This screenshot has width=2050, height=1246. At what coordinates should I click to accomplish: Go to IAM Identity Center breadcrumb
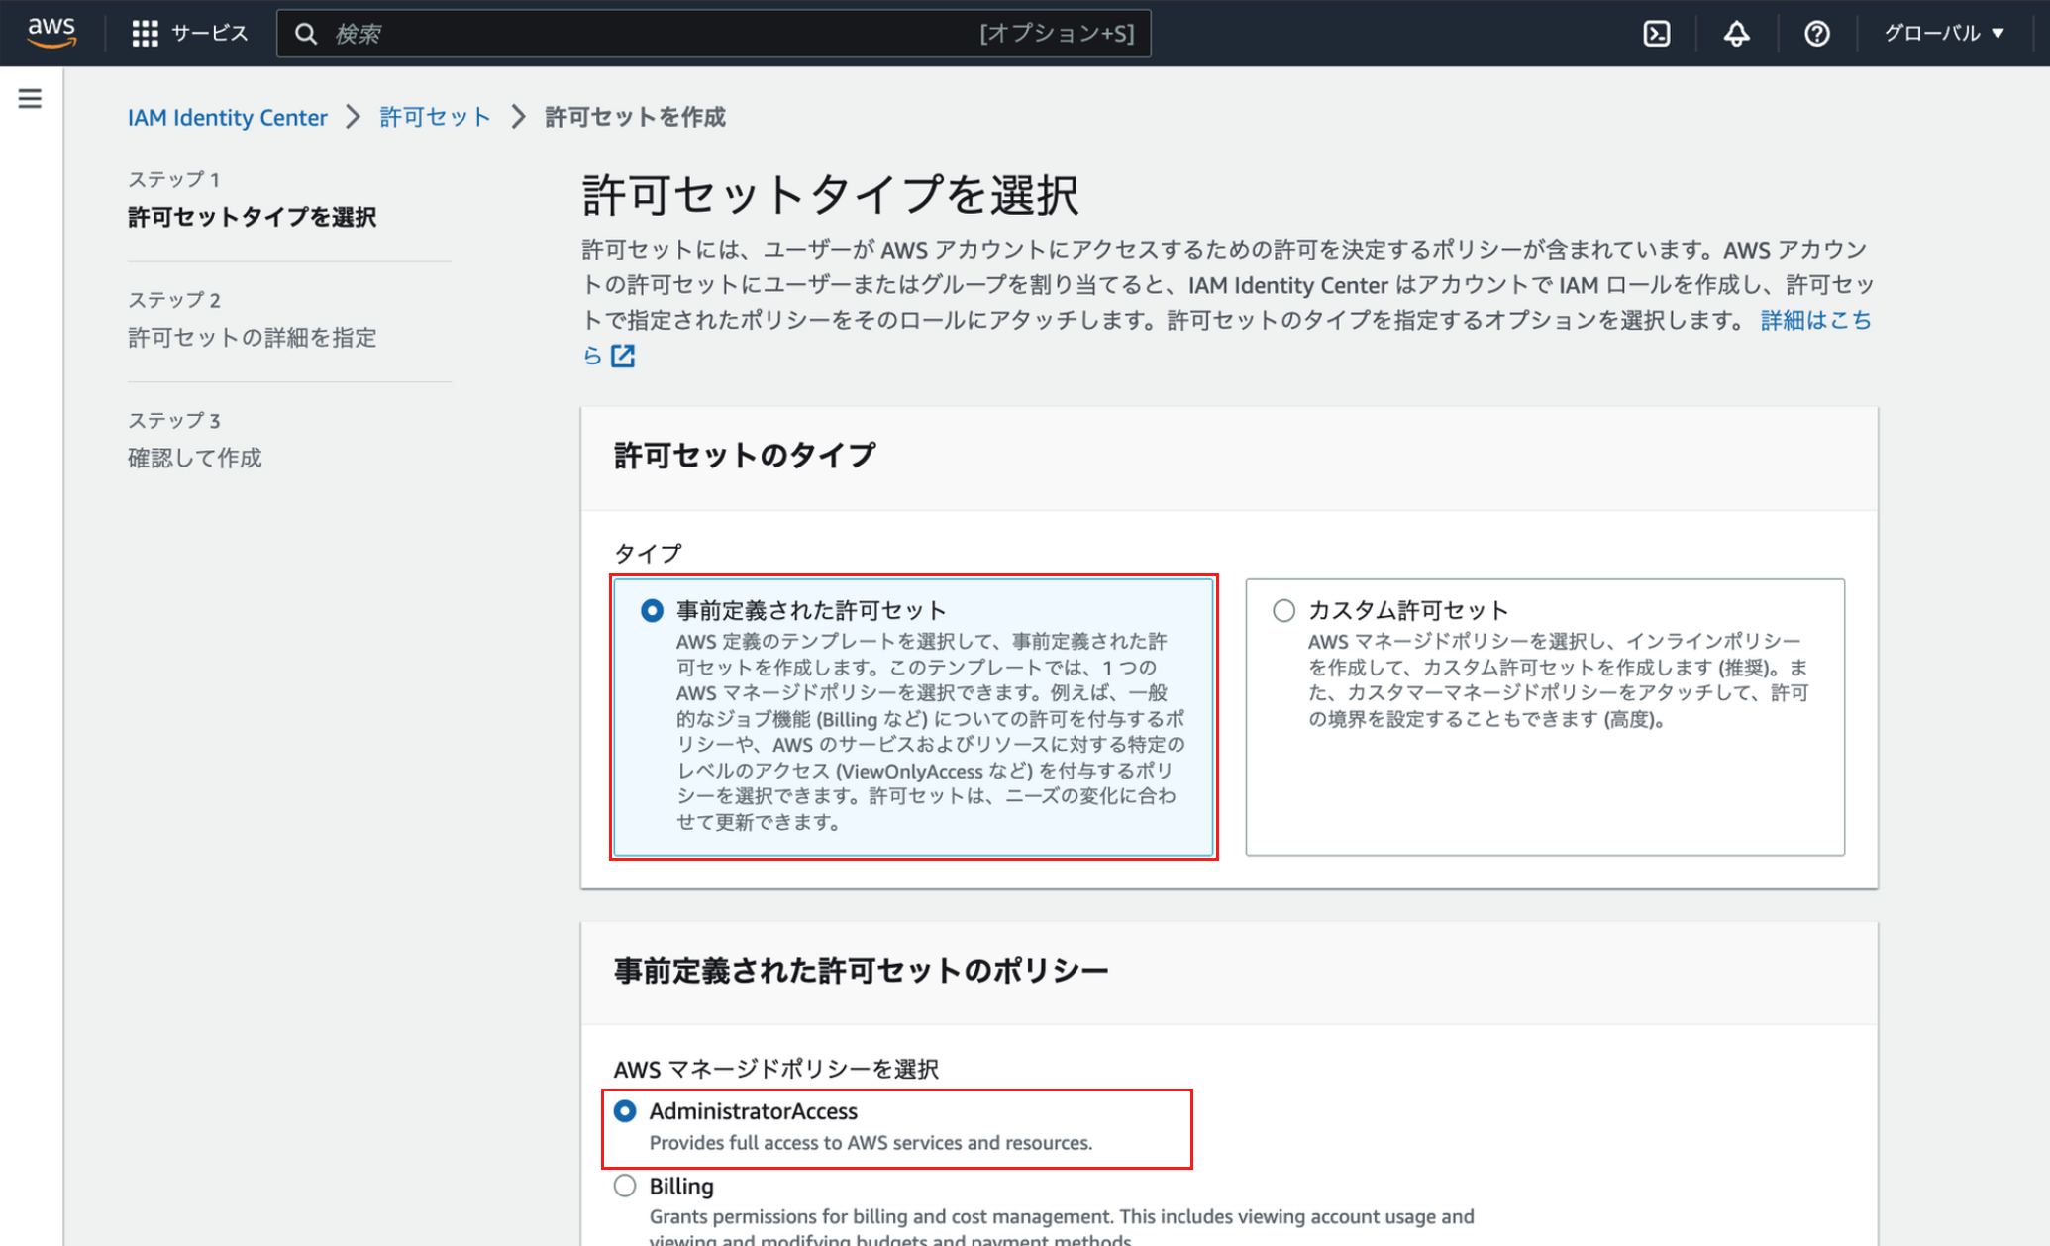(227, 117)
